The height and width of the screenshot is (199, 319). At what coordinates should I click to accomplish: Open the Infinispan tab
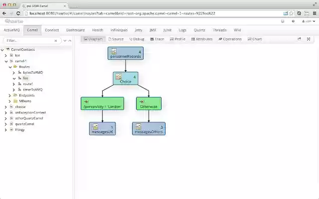[119, 30]
